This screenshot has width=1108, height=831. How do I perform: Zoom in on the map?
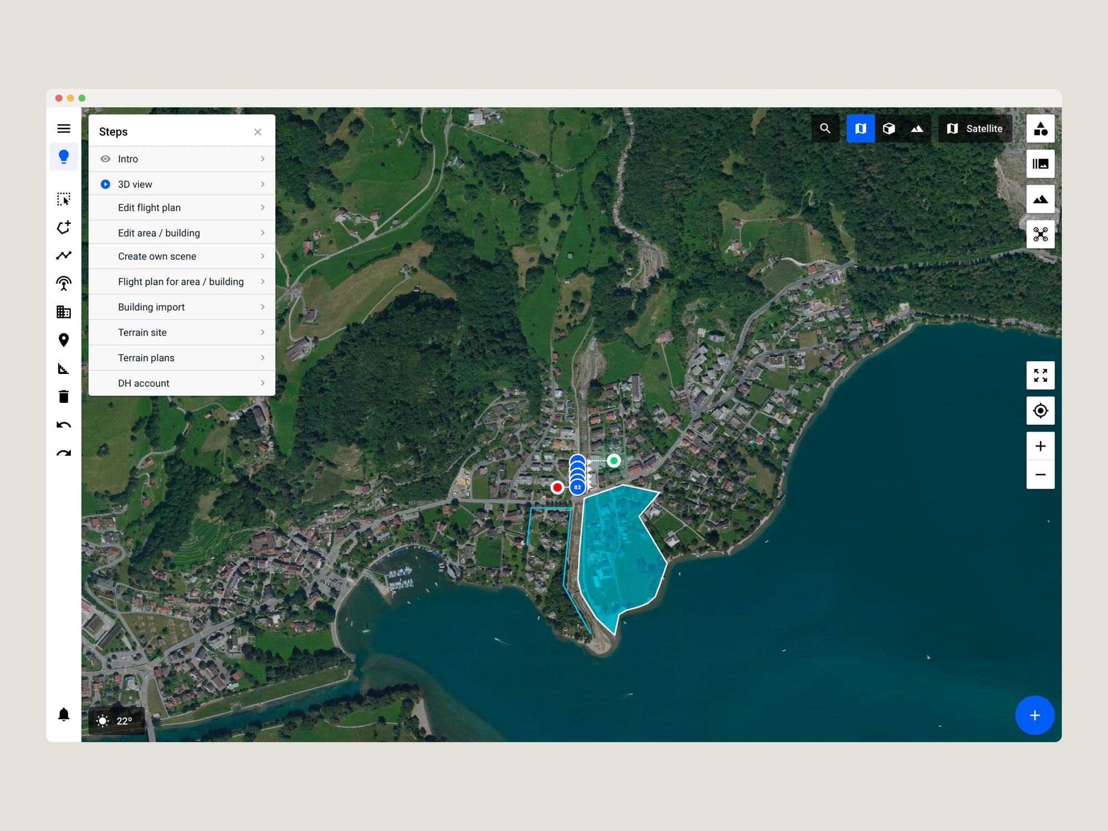(x=1040, y=446)
